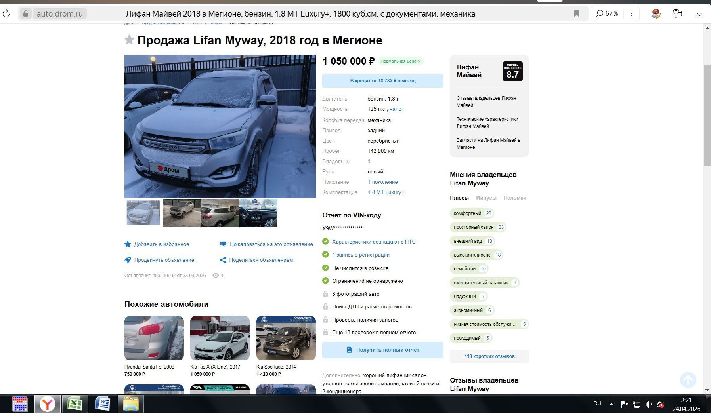This screenshot has width=711, height=413.
Task: Open File Explorer from the taskbar
Action: [x=131, y=404]
